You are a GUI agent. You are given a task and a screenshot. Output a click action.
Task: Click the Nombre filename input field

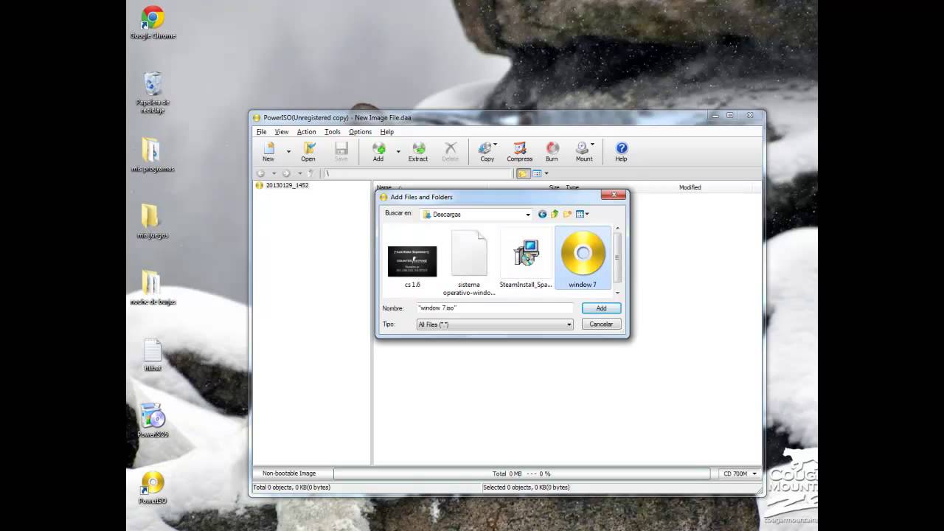coord(495,308)
